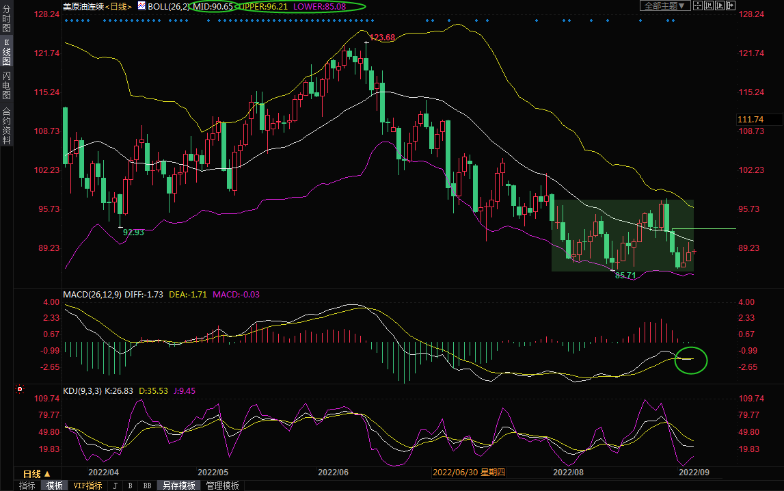Click 另存模板 to save template
This screenshot has height=491, width=784.
coord(178,486)
